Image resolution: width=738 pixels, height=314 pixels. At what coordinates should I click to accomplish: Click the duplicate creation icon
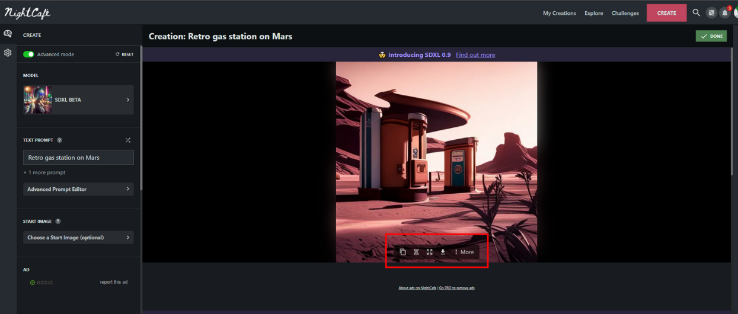pos(402,252)
